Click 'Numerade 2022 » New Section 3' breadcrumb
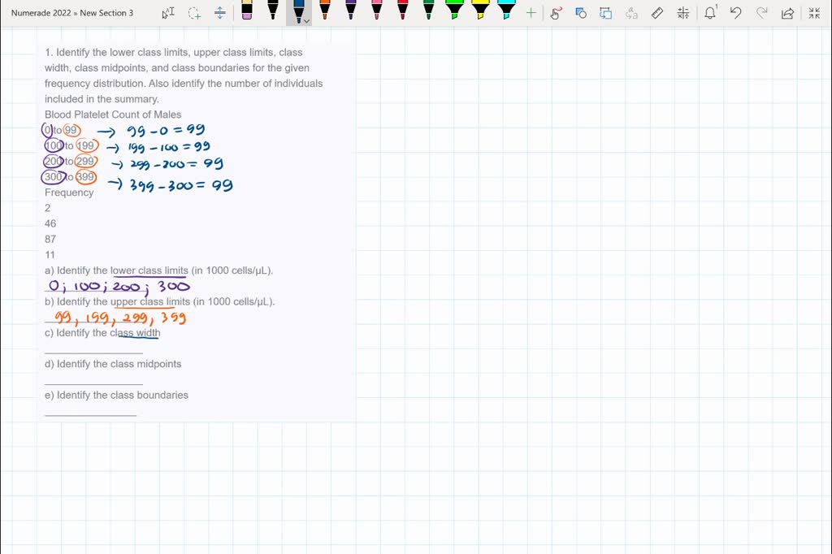 point(72,13)
